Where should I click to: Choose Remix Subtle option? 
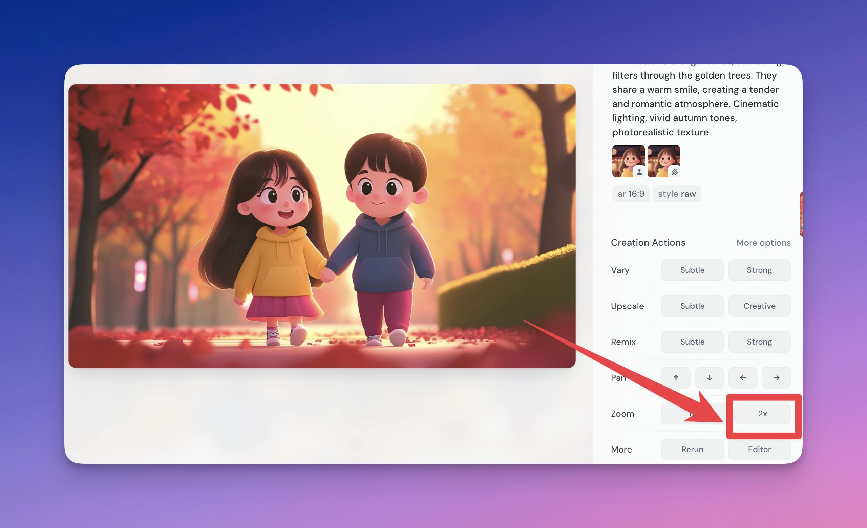click(692, 342)
